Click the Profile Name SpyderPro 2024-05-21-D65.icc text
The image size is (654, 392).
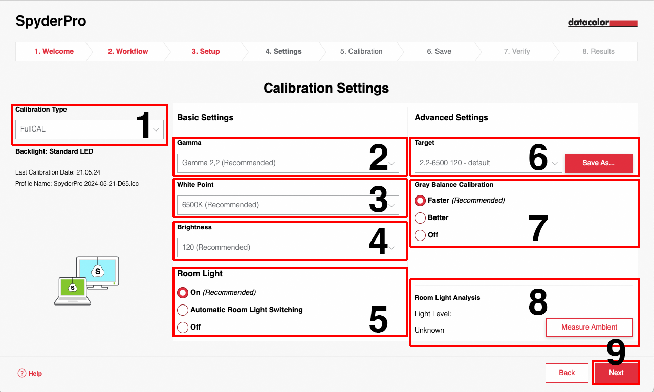tap(77, 184)
